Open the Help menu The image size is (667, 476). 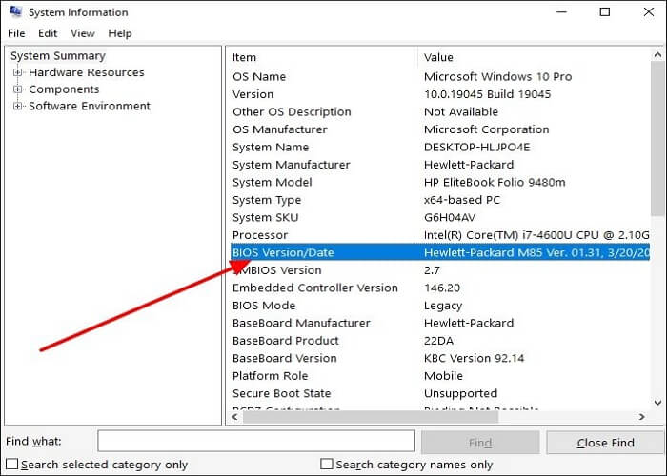pyautogui.click(x=120, y=33)
